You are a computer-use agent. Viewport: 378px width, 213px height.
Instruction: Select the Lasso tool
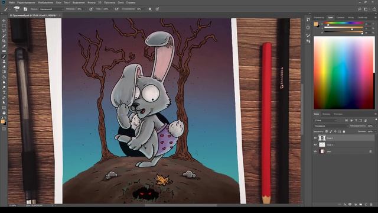[4, 31]
